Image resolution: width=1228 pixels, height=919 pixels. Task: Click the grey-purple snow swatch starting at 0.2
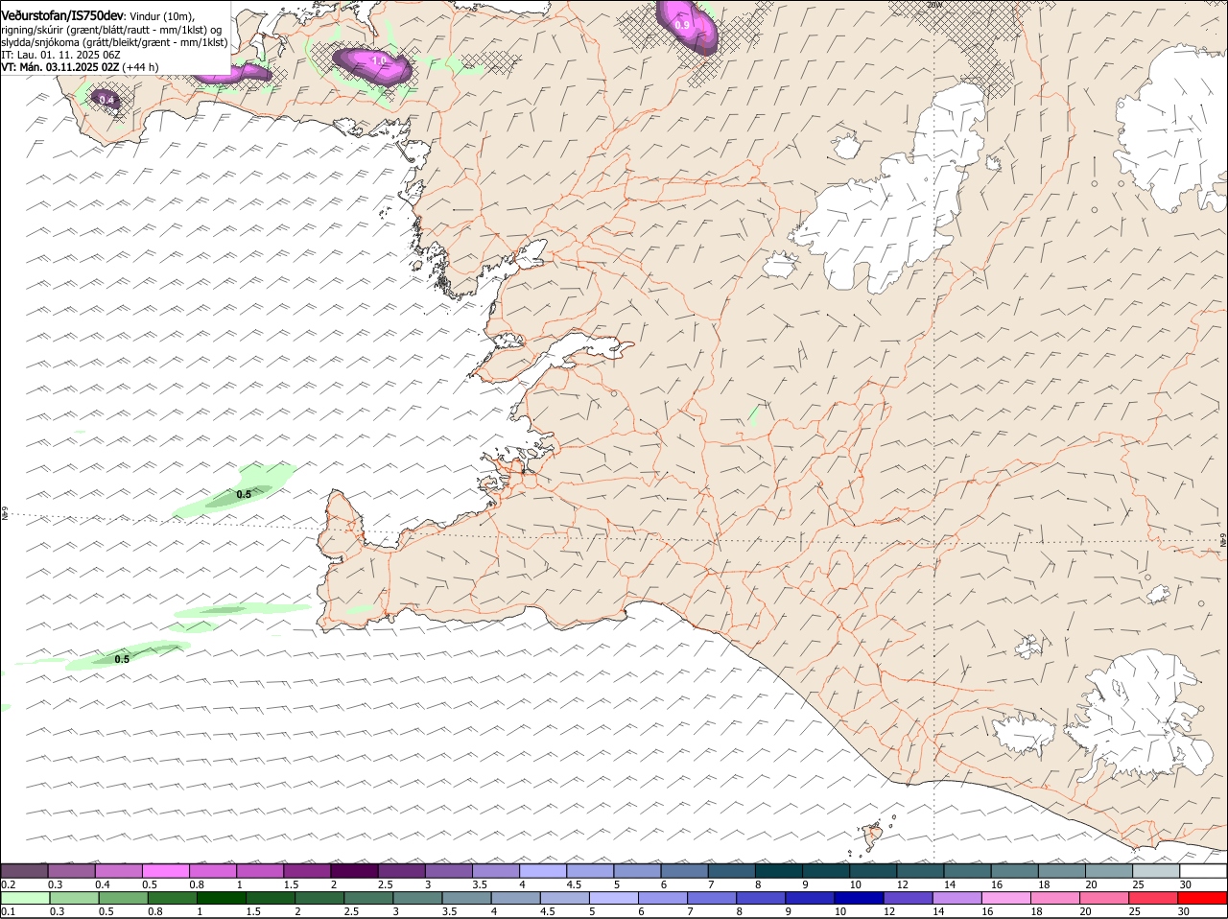click(24, 871)
